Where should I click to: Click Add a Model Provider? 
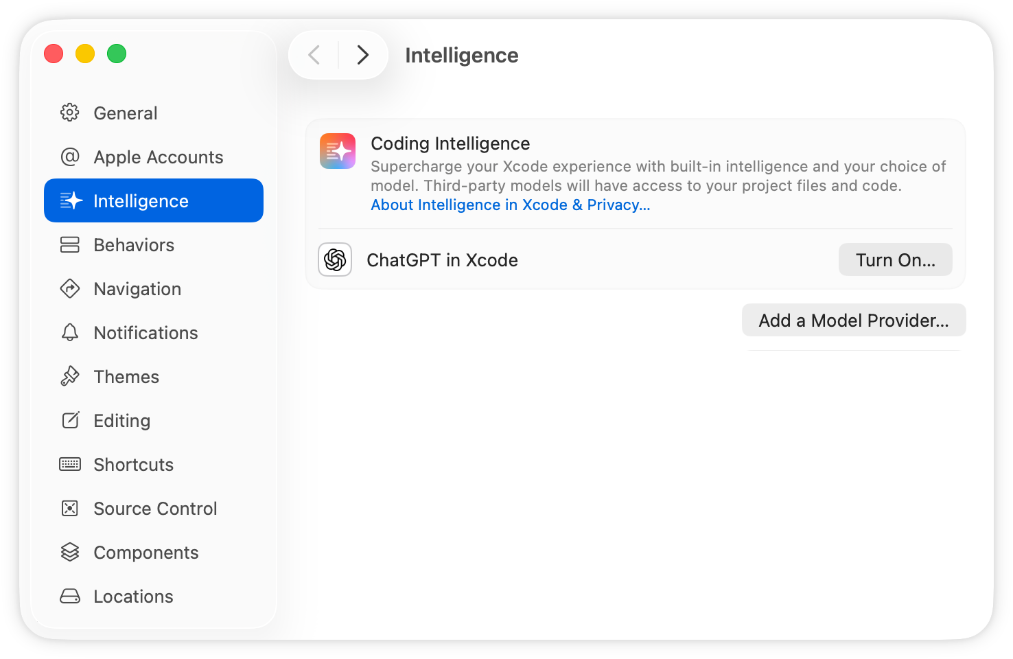tap(853, 320)
